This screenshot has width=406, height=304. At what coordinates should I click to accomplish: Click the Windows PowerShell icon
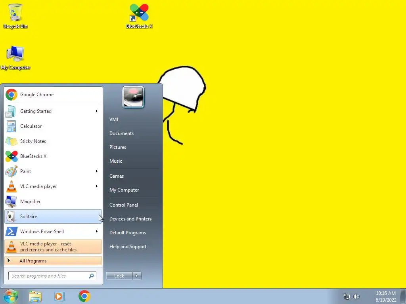tap(11, 232)
